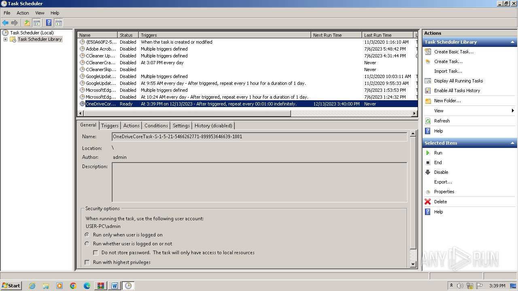
Task: Click the green Refresh icon
Action: (x=428, y=121)
